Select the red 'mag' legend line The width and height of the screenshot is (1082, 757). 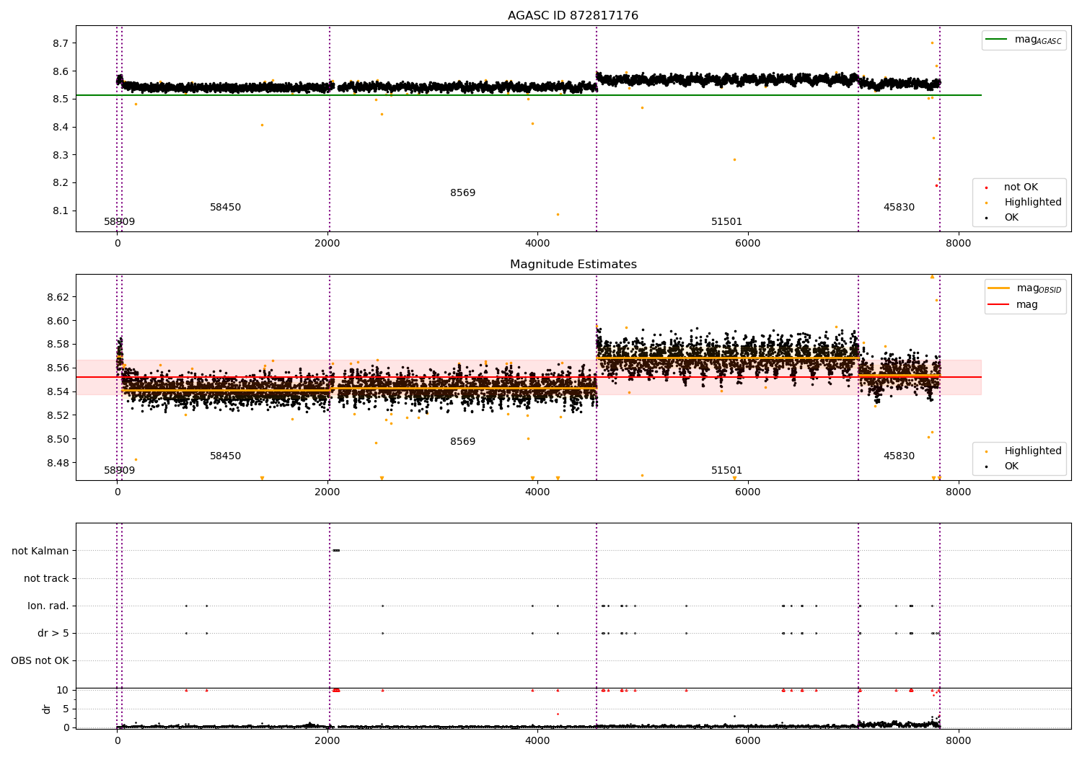pyautogui.click(x=999, y=305)
